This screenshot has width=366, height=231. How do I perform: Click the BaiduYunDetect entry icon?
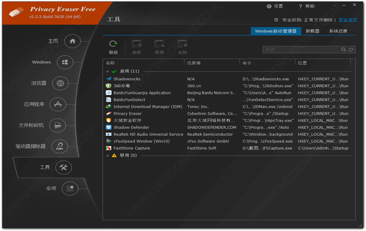(108, 100)
